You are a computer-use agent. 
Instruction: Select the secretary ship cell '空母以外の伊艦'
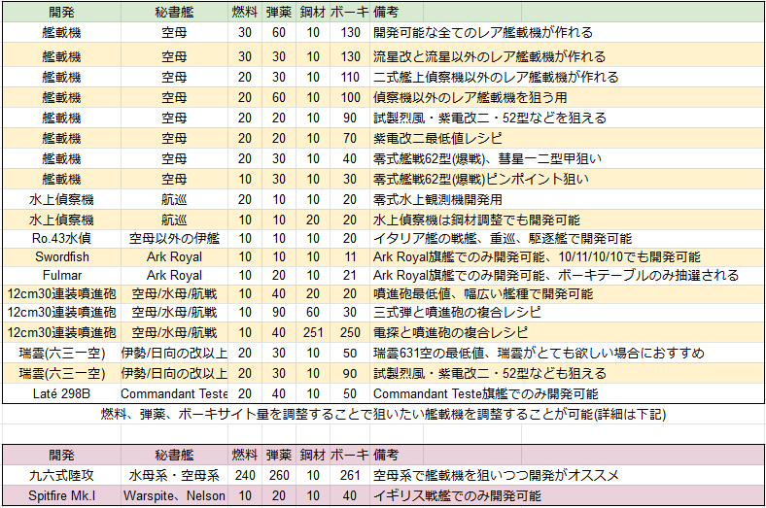tap(174, 239)
